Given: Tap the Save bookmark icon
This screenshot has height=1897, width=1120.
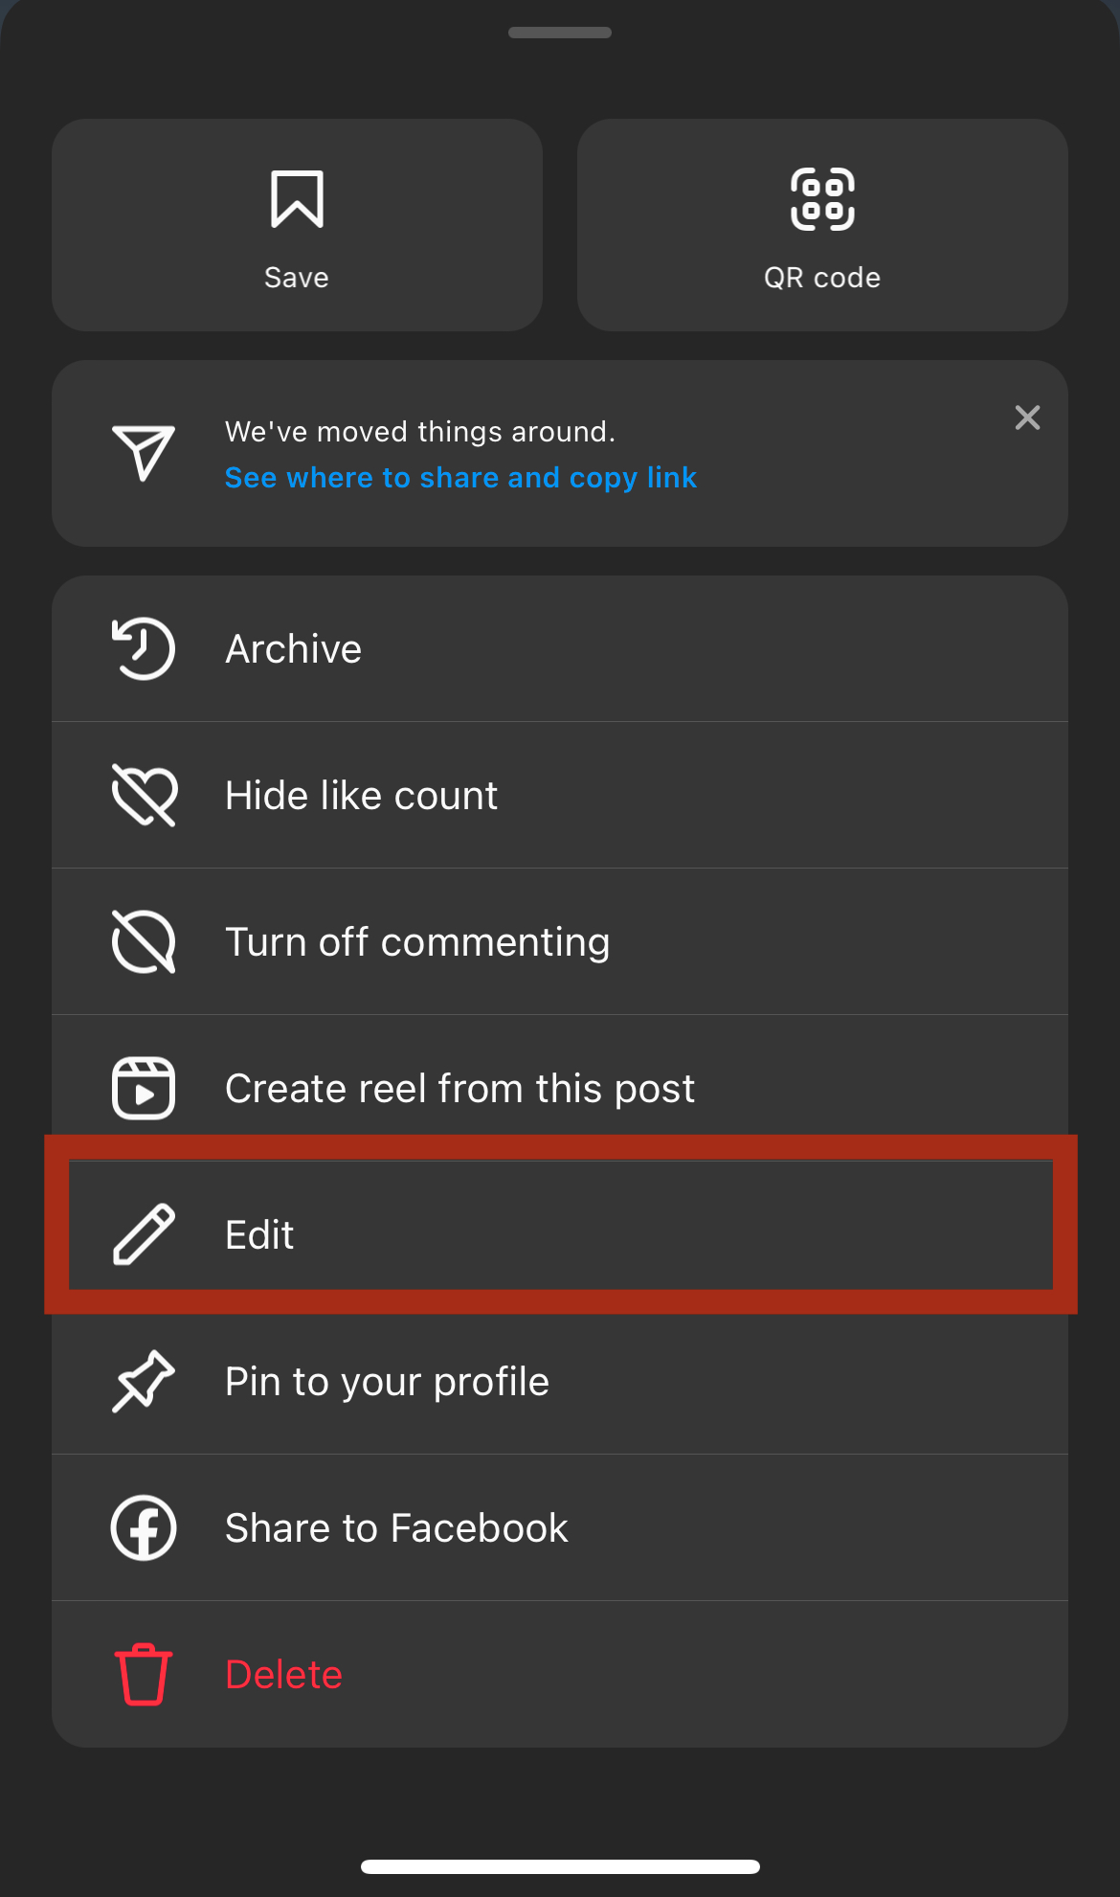Looking at the screenshot, I should [297, 199].
